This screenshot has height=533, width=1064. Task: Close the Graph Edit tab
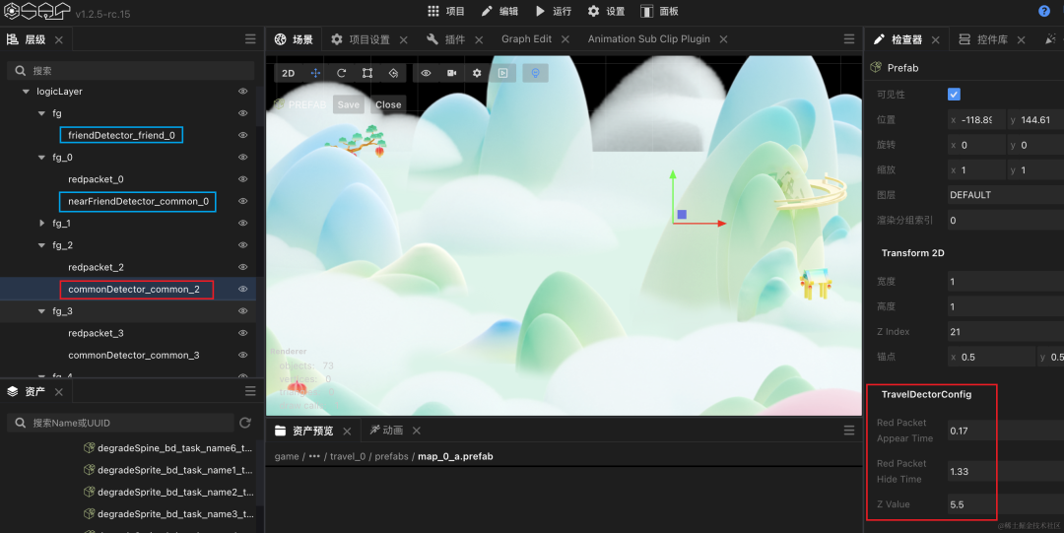[565, 39]
